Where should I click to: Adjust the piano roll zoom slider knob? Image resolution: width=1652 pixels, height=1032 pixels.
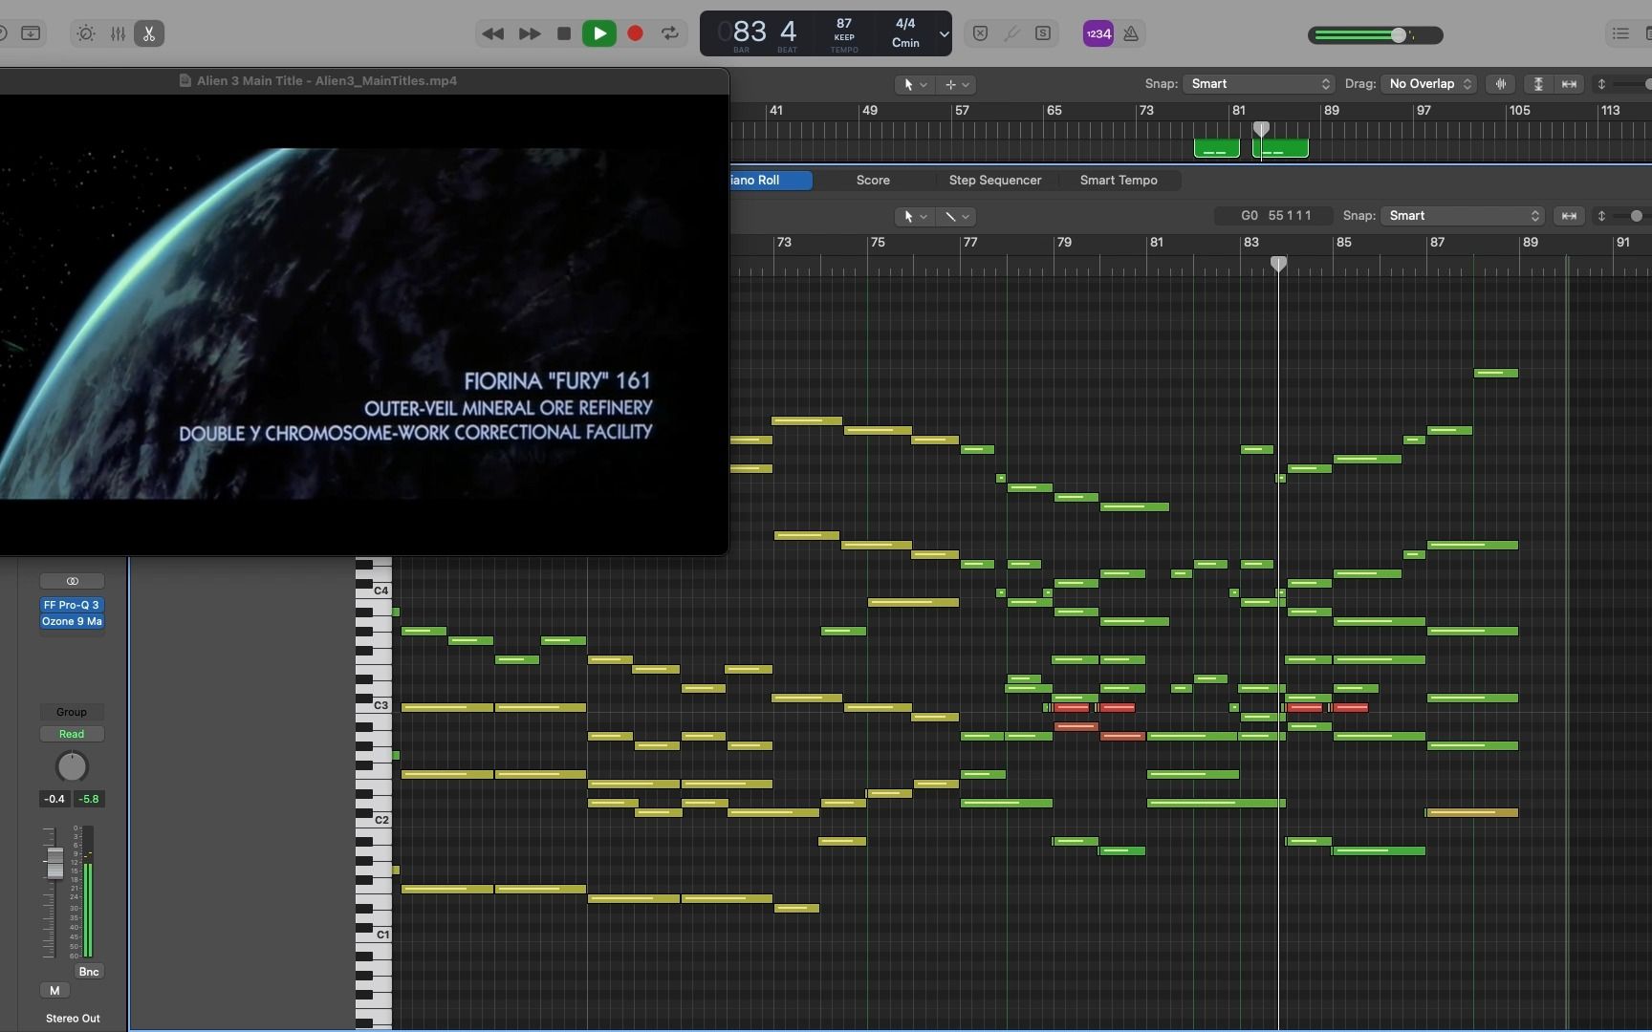[x=1637, y=216]
